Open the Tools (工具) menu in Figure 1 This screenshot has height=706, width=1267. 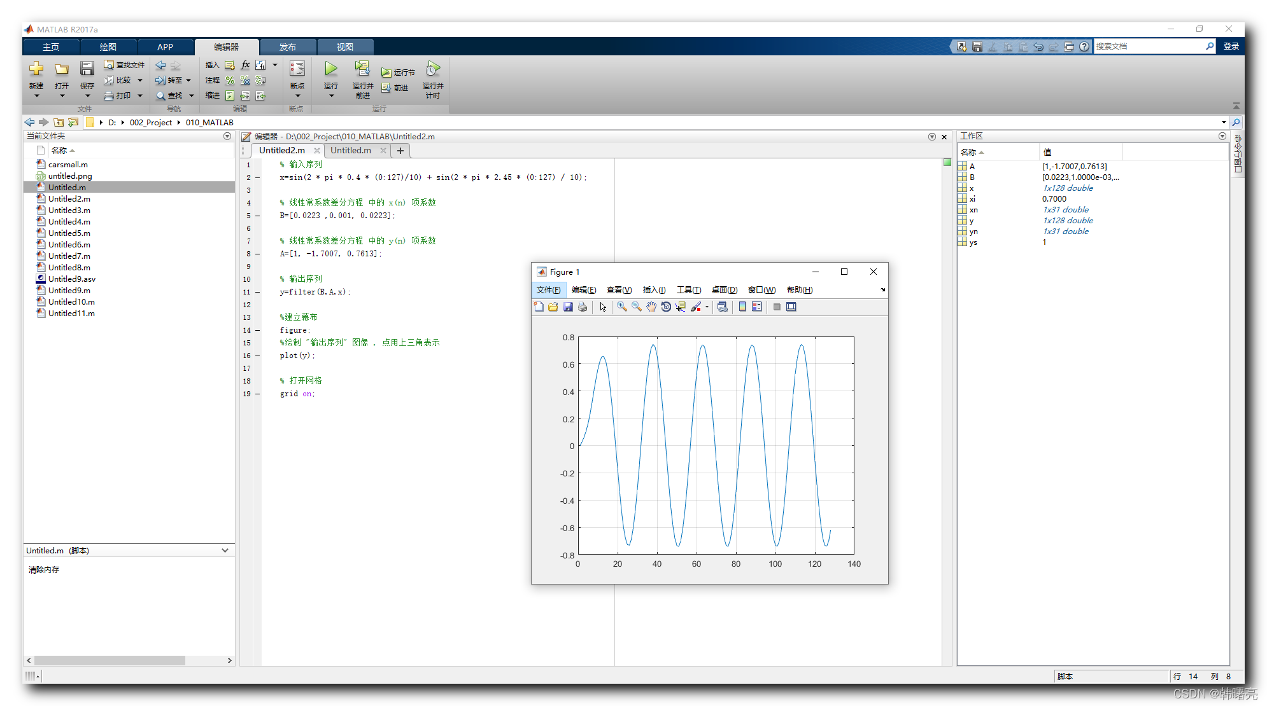coord(688,290)
